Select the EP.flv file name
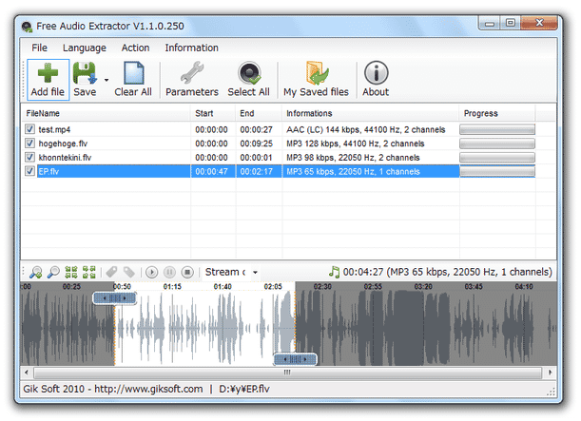The image size is (581, 421). (48, 171)
